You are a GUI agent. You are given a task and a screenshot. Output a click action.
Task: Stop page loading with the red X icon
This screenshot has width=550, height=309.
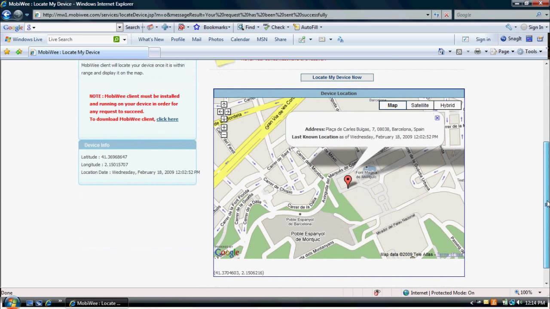(446, 15)
